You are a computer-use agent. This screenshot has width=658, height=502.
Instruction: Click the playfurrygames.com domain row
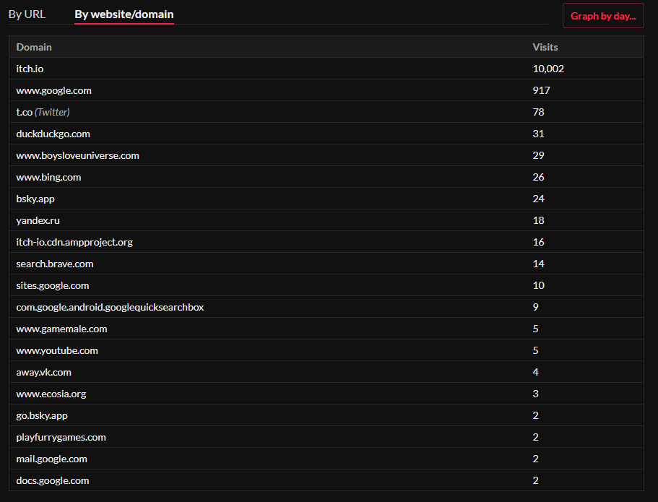[61, 437]
